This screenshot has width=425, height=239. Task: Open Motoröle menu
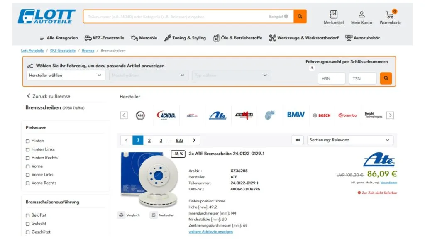pyautogui.click(x=144, y=38)
